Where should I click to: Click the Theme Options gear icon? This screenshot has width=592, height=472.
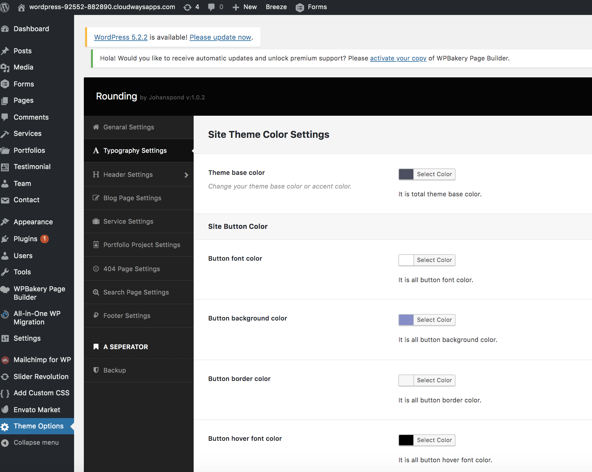(x=5, y=426)
